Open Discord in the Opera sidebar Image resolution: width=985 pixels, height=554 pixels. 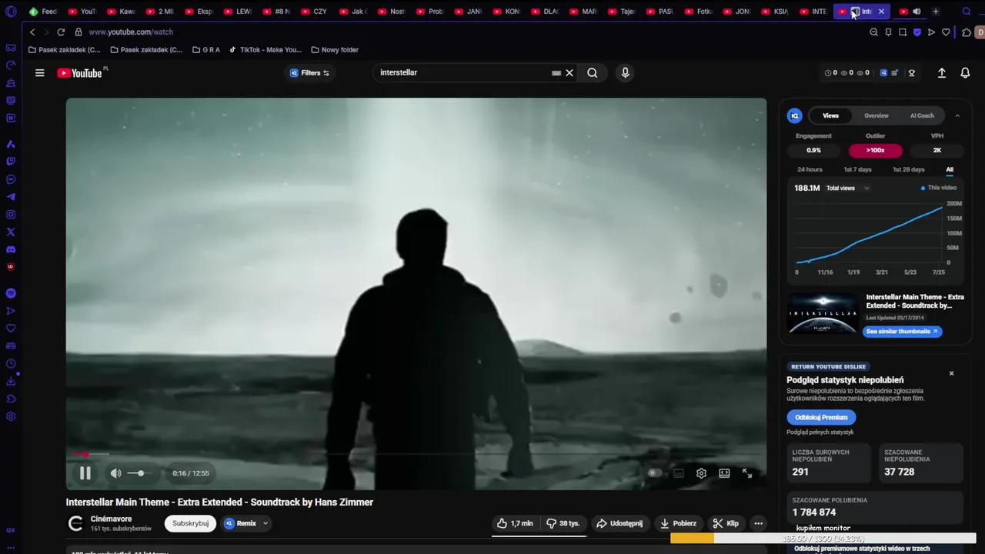coord(11,249)
